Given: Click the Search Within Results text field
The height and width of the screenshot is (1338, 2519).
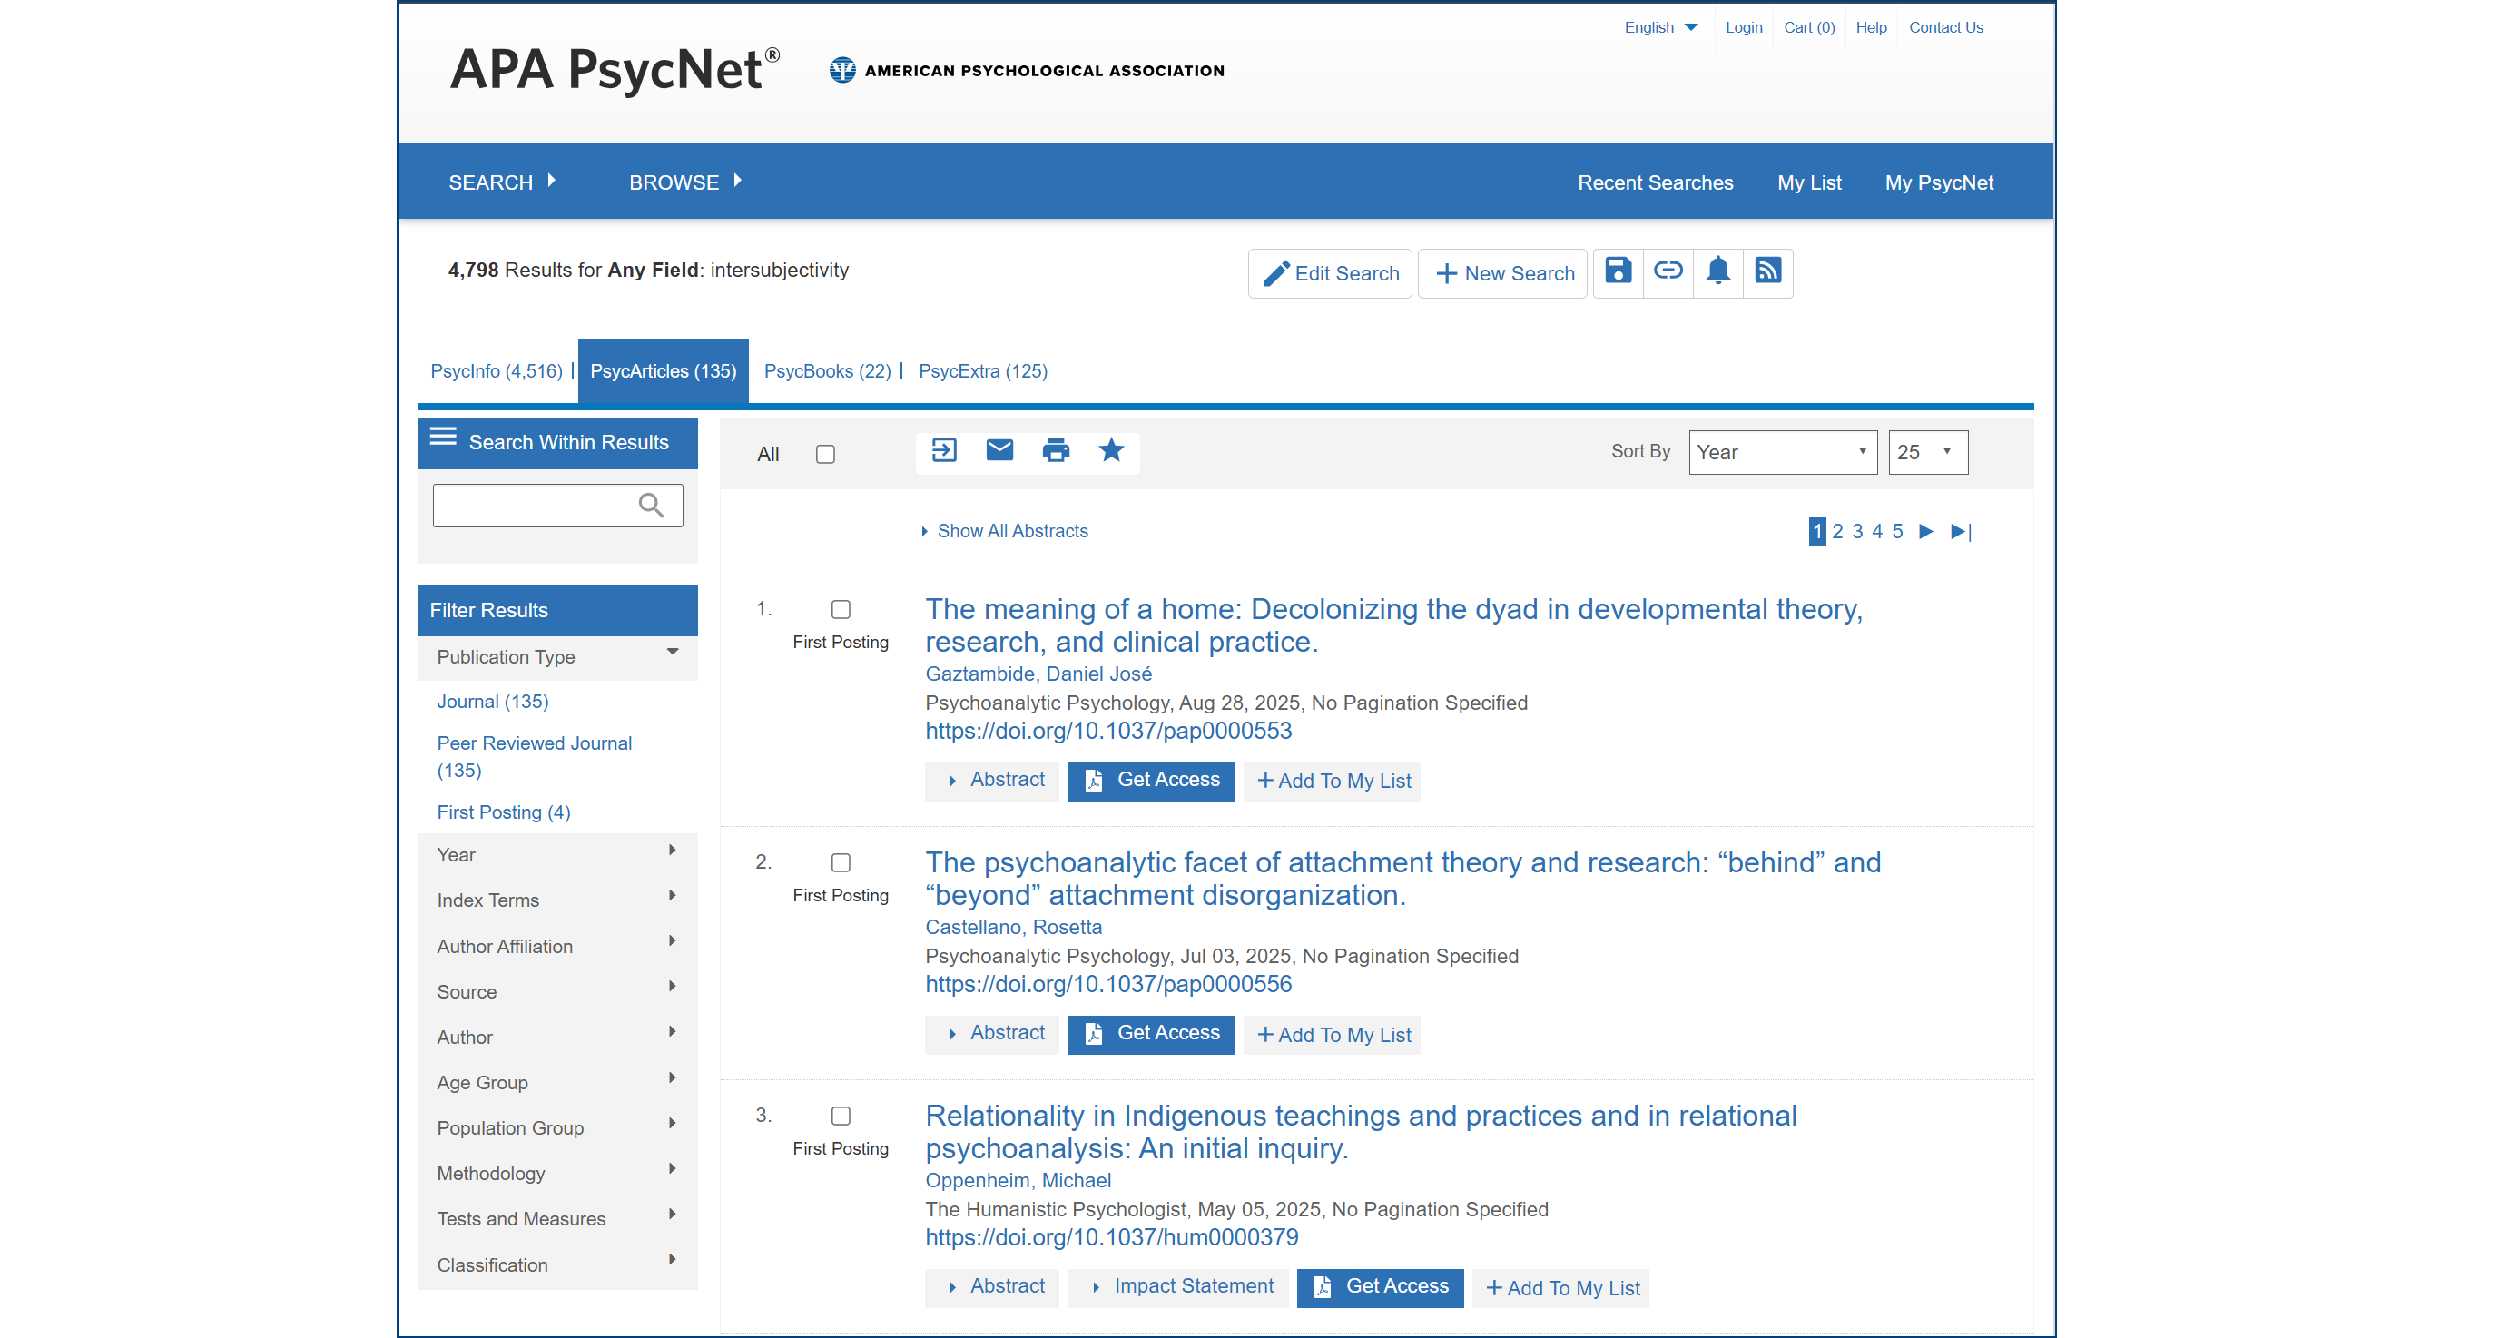Looking at the screenshot, I should coord(558,506).
